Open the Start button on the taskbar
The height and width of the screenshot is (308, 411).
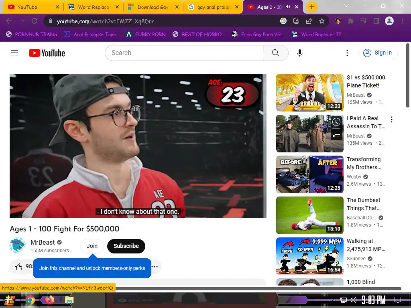(10, 300)
